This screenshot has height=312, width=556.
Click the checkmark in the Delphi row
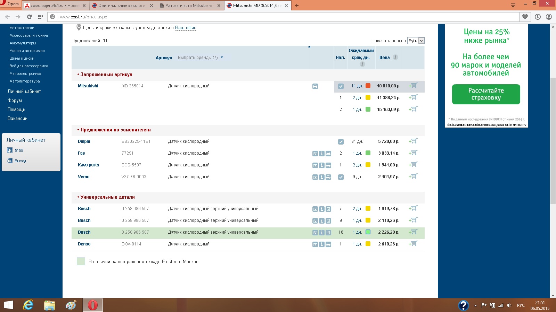341,142
